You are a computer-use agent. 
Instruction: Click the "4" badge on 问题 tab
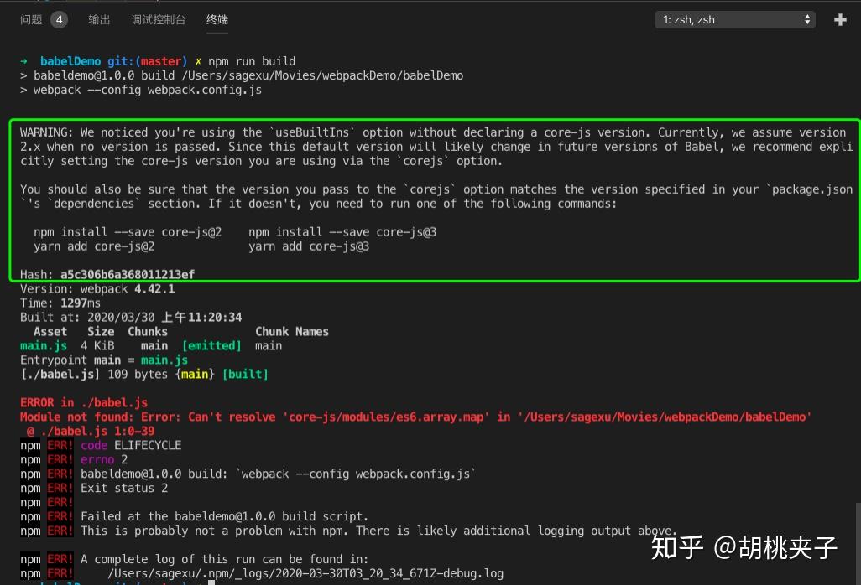pos(59,18)
